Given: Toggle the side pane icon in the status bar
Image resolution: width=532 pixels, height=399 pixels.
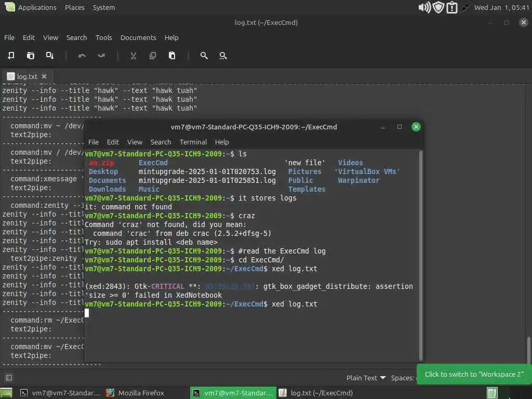Looking at the screenshot, I should tap(9, 378).
